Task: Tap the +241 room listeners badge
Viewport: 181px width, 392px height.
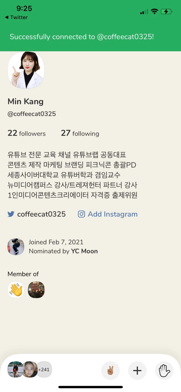Action: point(44,370)
